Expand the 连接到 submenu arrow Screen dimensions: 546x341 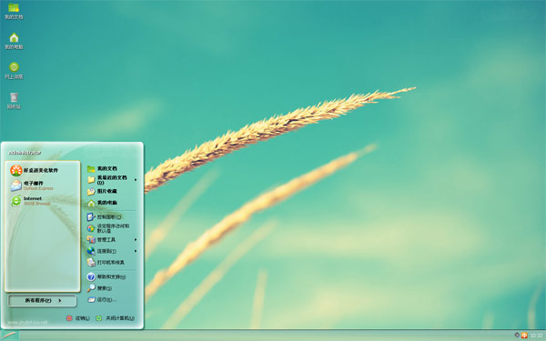pos(136,251)
